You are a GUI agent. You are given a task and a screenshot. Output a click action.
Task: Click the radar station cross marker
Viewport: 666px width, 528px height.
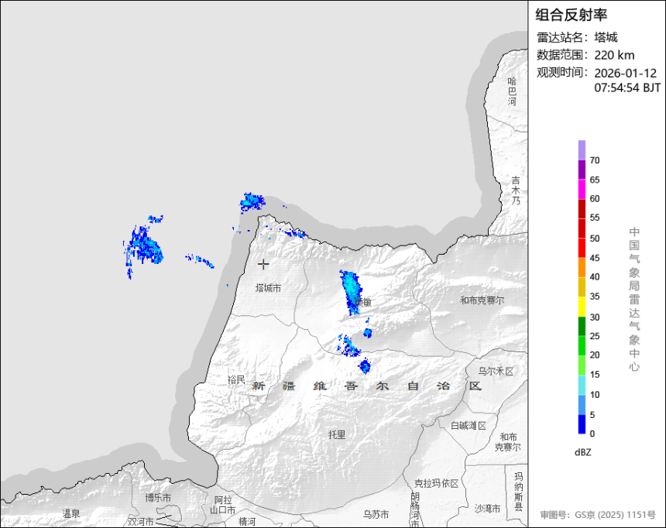point(263,264)
